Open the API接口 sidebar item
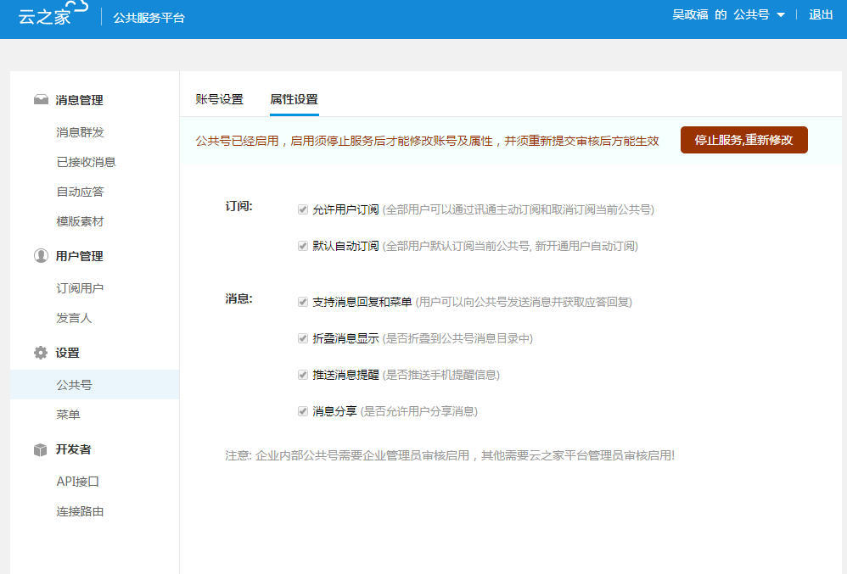The image size is (847, 574). pos(78,482)
